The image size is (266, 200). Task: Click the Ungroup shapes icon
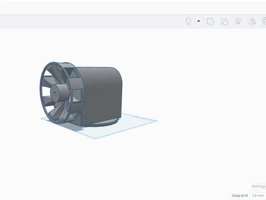click(x=224, y=22)
